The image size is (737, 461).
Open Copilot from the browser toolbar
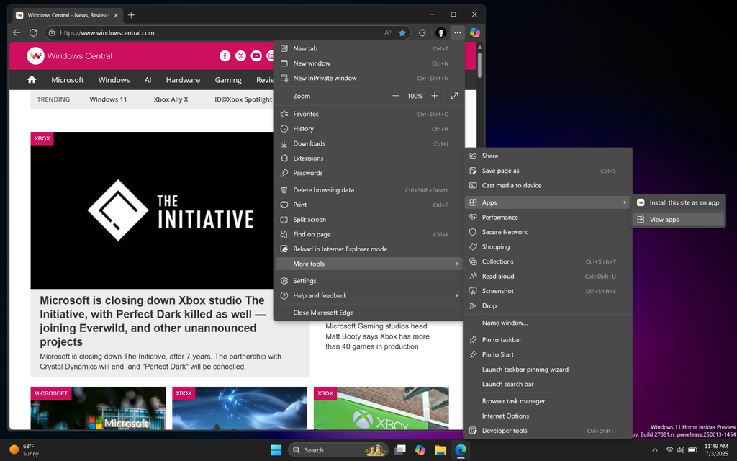click(474, 32)
